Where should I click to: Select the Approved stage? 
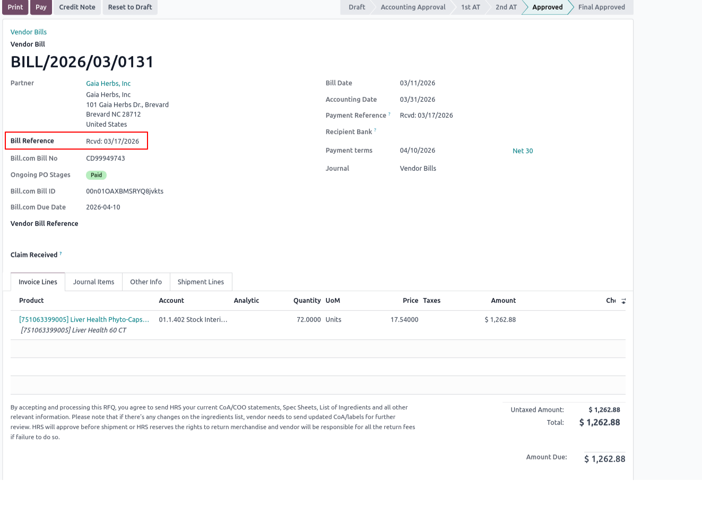click(x=548, y=7)
